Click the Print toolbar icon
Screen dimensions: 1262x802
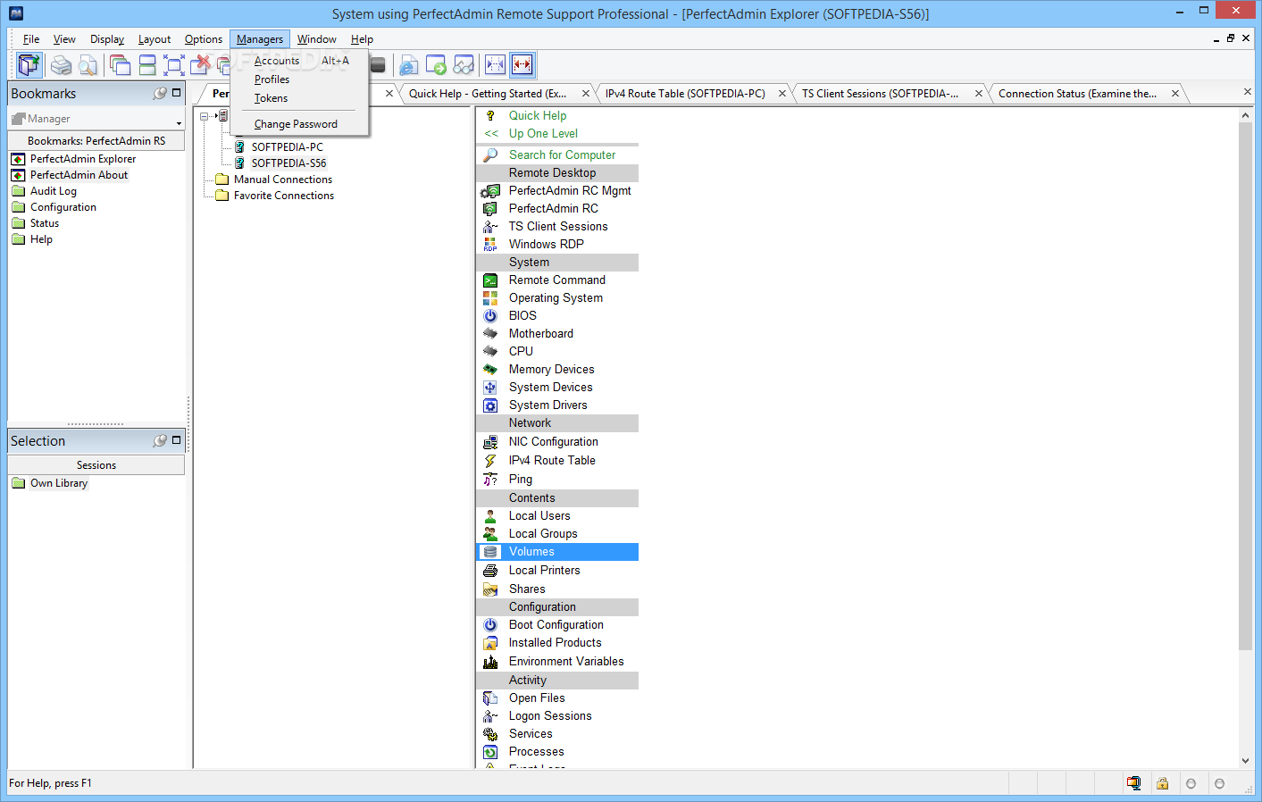point(61,65)
